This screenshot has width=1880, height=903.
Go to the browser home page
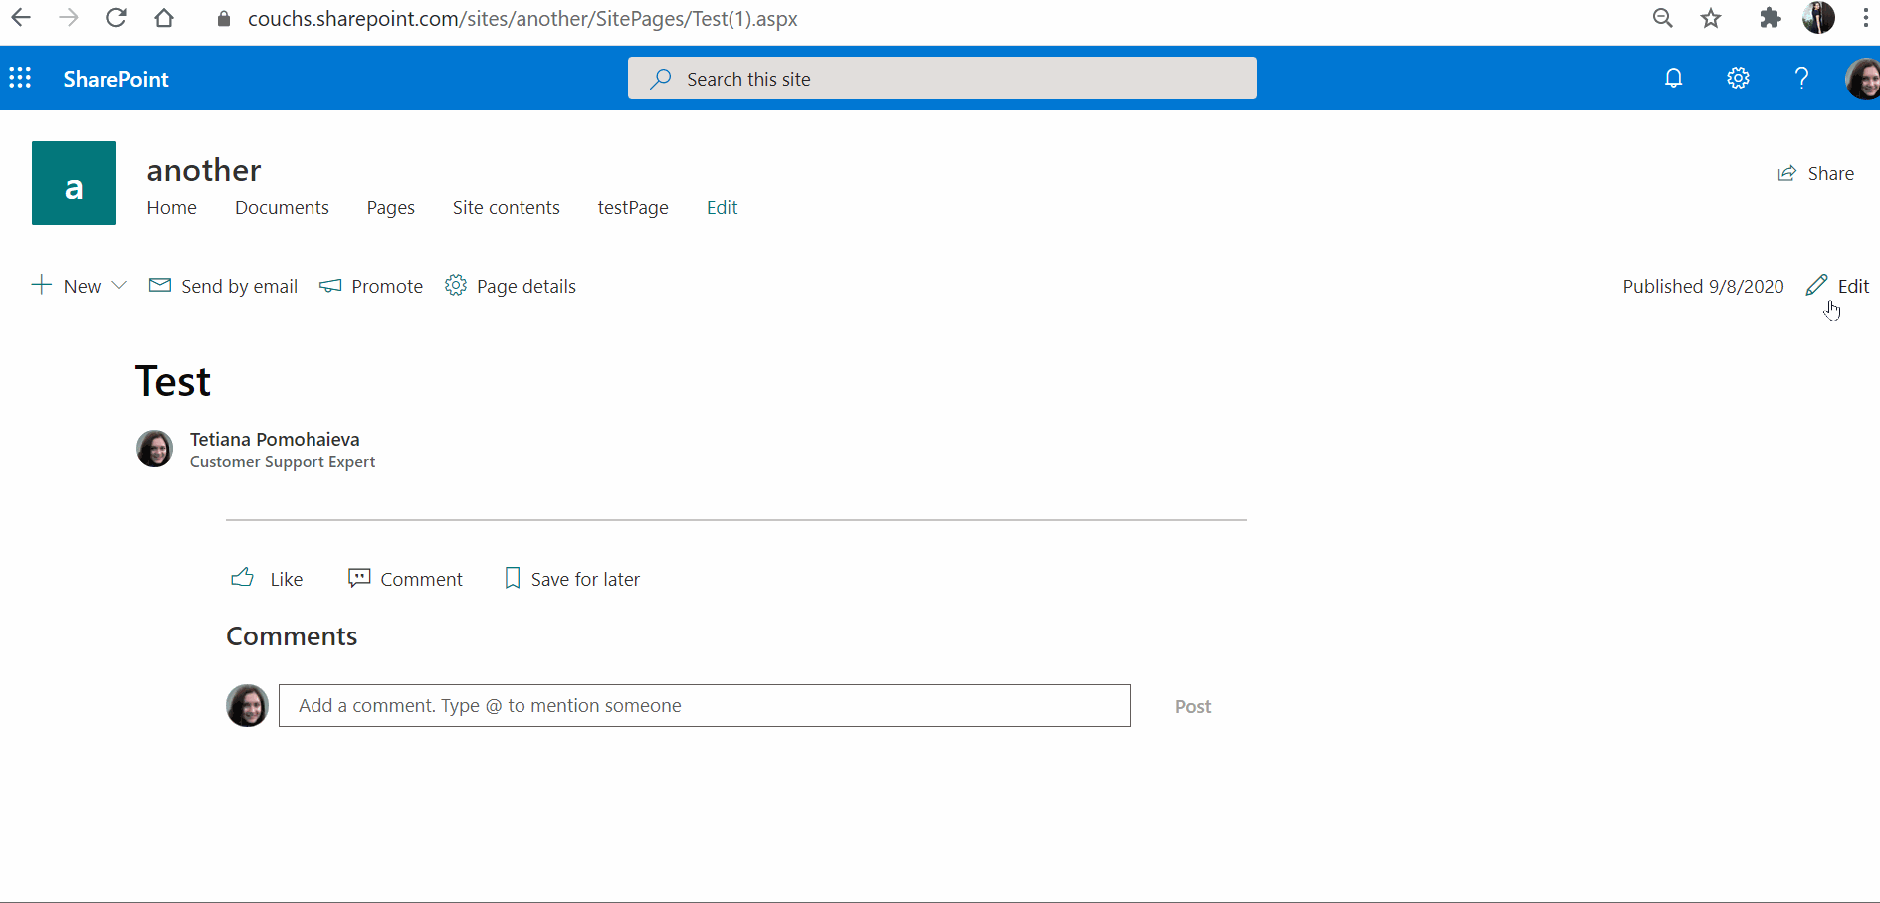(164, 18)
